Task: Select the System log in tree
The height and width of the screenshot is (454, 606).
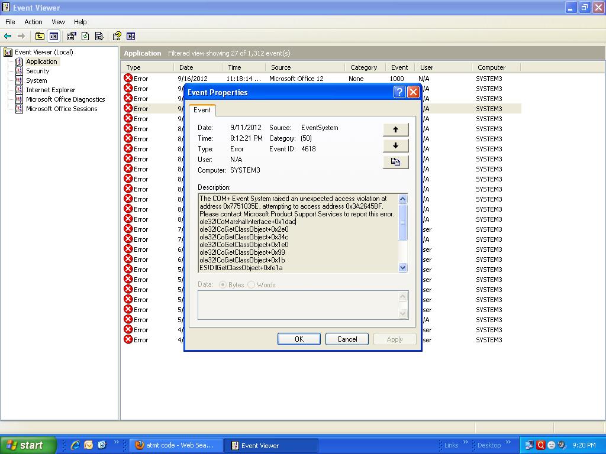Action: coord(36,80)
